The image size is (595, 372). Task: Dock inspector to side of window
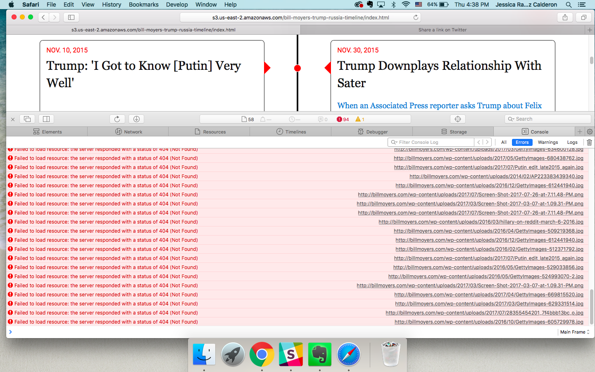pyautogui.click(x=46, y=119)
